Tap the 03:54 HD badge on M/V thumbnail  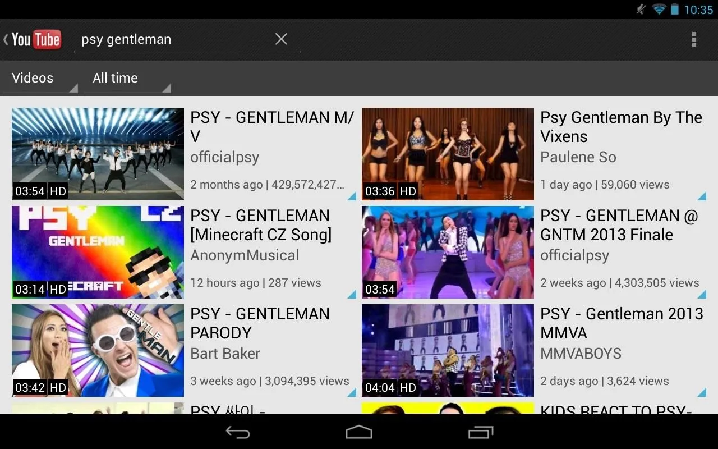tap(41, 191)
